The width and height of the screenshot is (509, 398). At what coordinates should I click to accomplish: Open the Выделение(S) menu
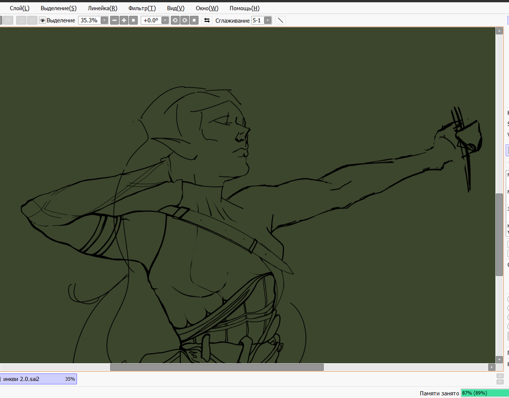59,8
